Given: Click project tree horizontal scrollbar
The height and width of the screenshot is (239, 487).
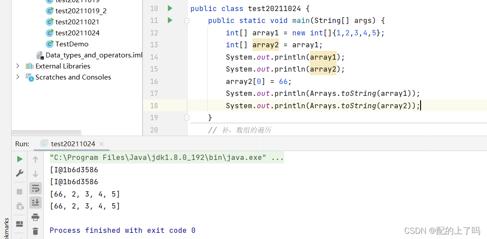Looking at the screenshot, I should 46,133.
